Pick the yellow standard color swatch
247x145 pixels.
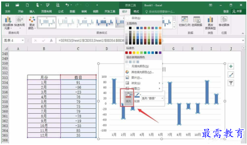pyautogui.click(x=138, y=53)
